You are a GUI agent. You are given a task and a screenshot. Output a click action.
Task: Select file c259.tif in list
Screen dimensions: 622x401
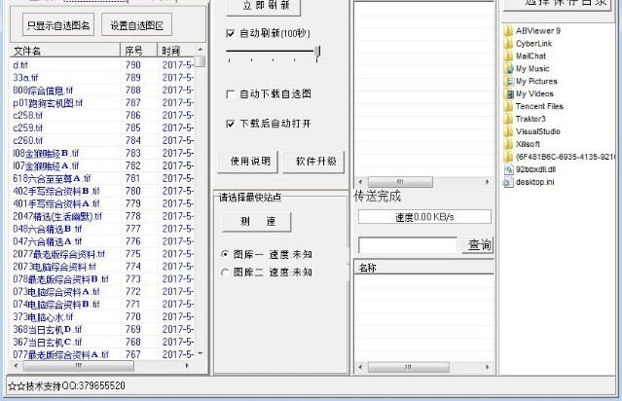coord(28,128)
